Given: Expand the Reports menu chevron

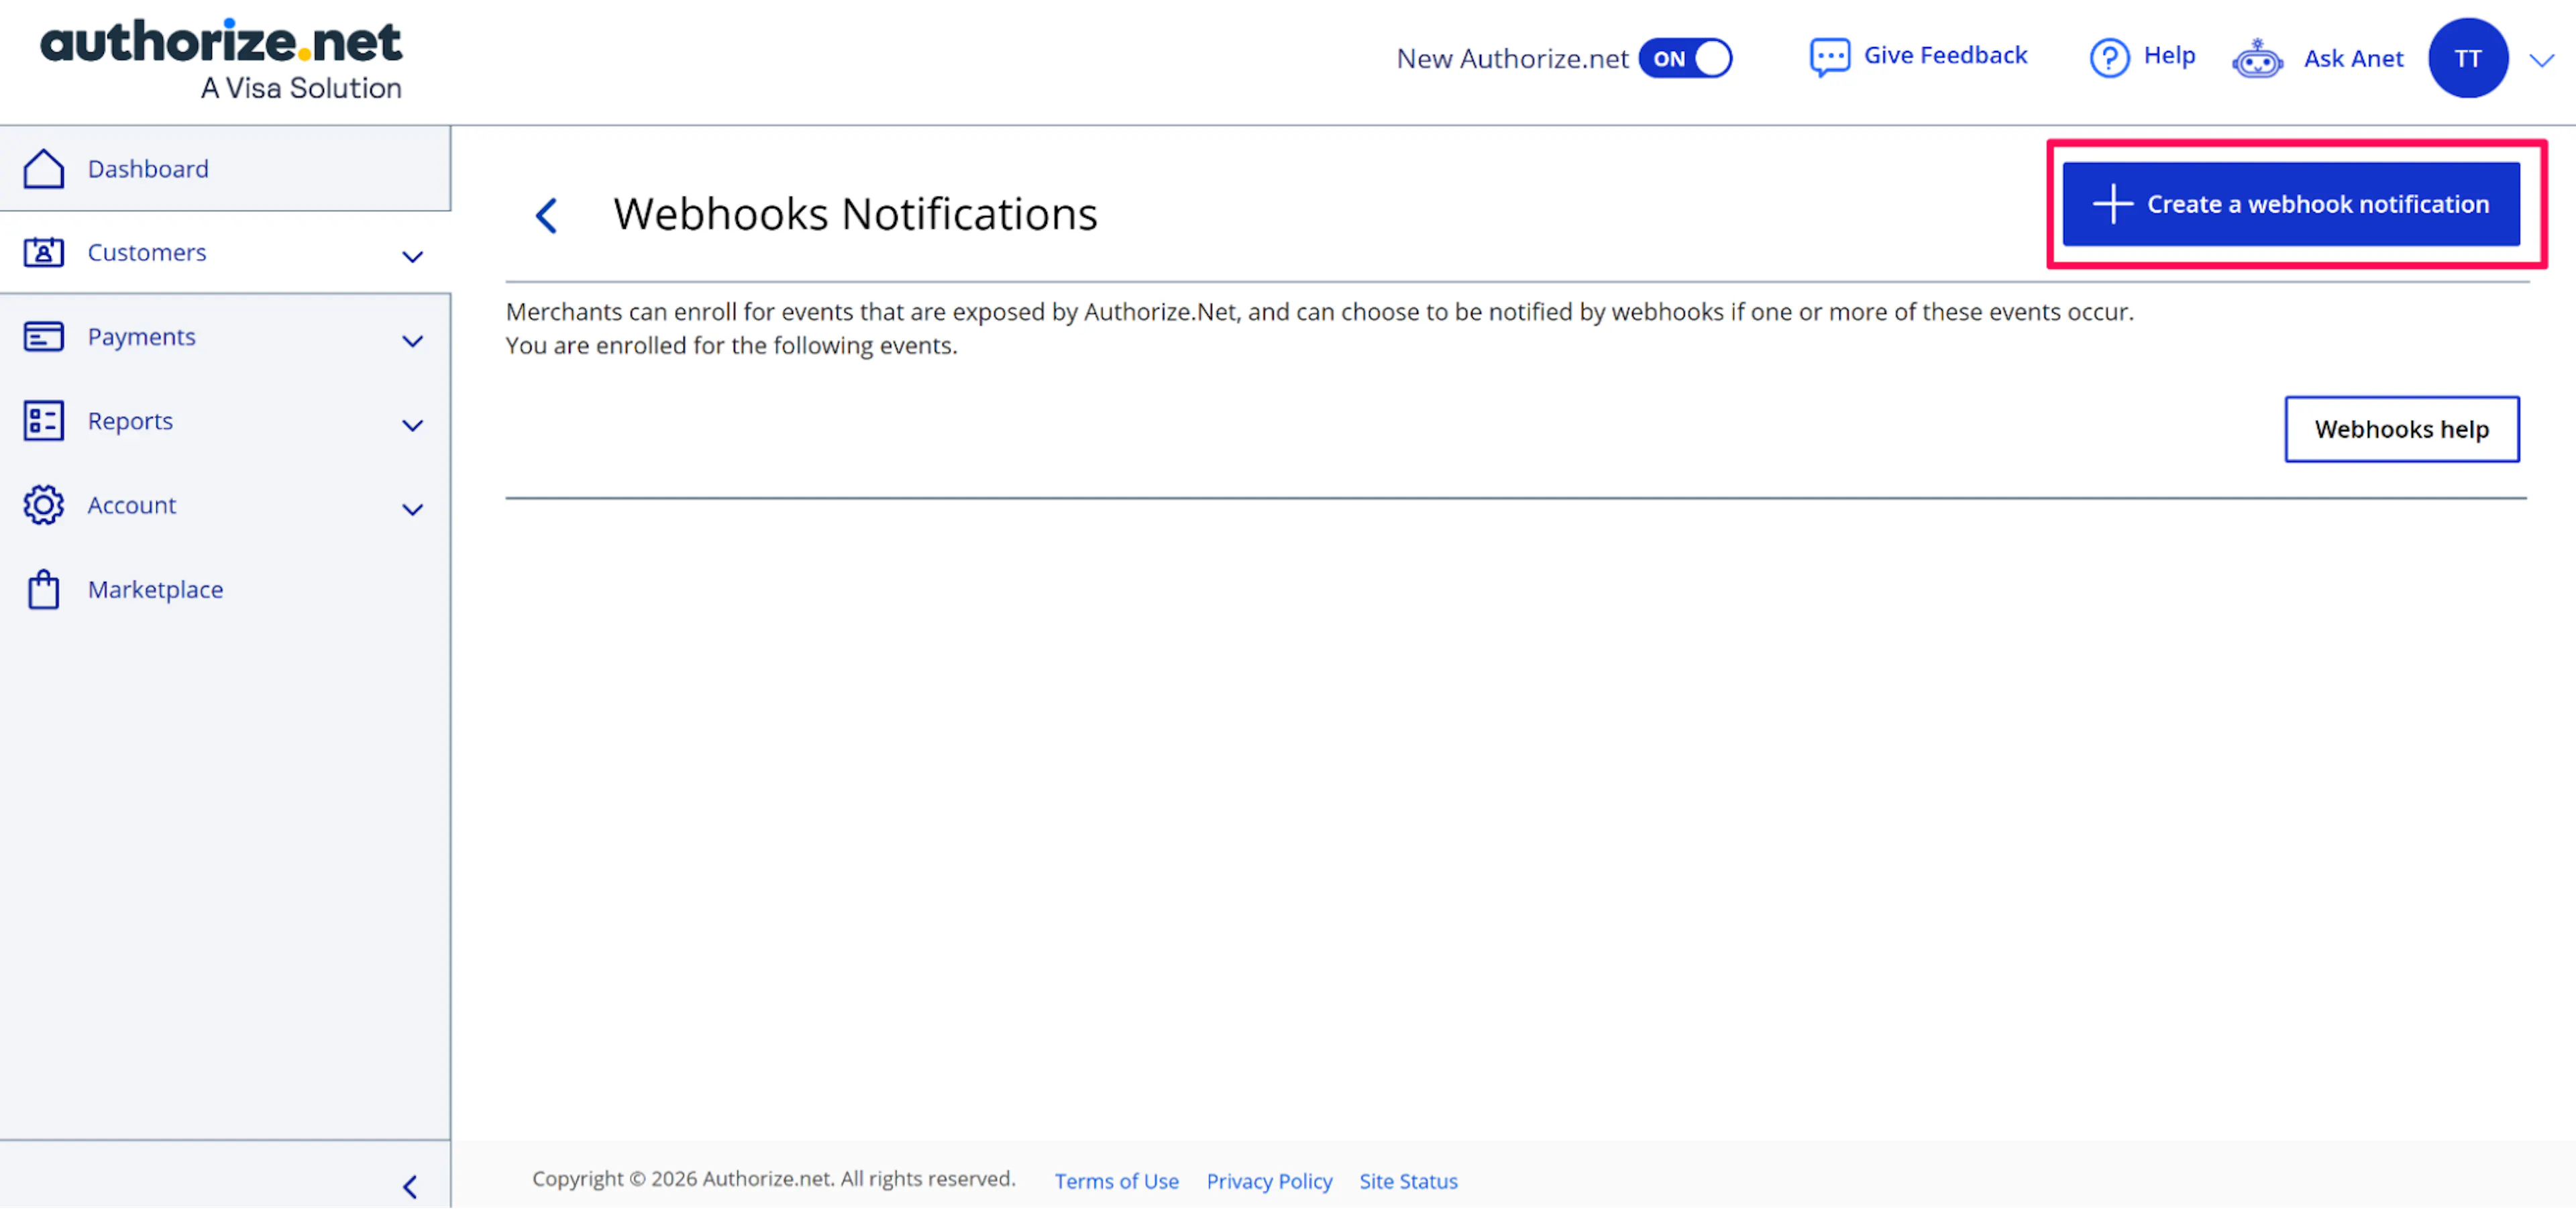Looking at the screenshot, I should [x=412, y=425].
